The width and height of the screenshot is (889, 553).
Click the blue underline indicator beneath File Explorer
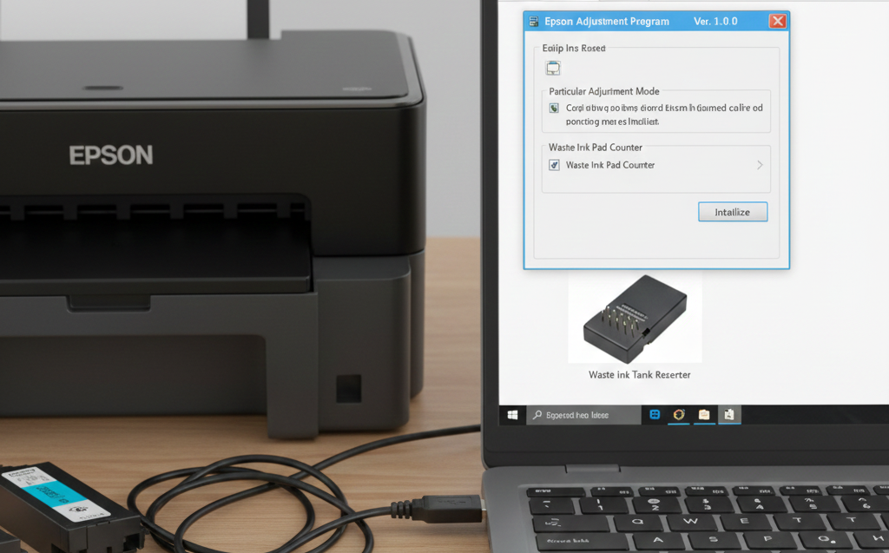click(x=704, y=424)
